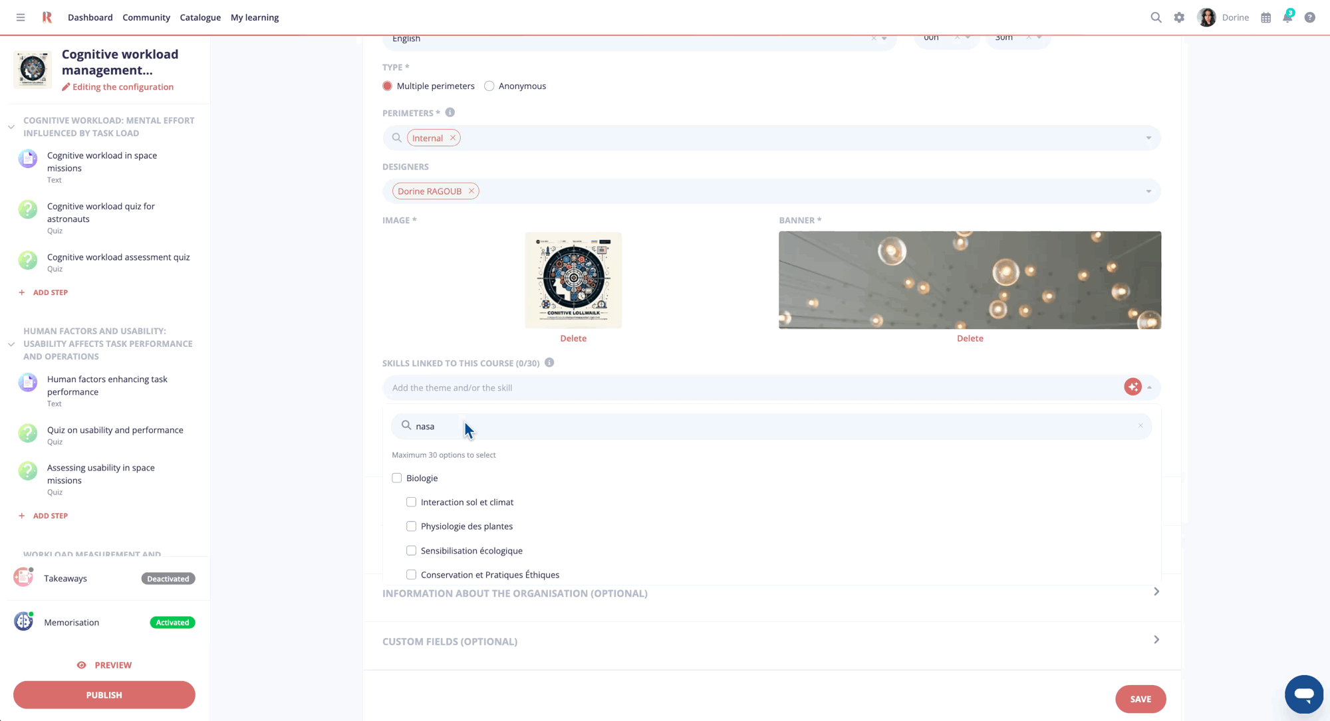The width and height of the screenshot is (1330, 721).
Task: Open the notifications bell
Action: pos(1287,17)
